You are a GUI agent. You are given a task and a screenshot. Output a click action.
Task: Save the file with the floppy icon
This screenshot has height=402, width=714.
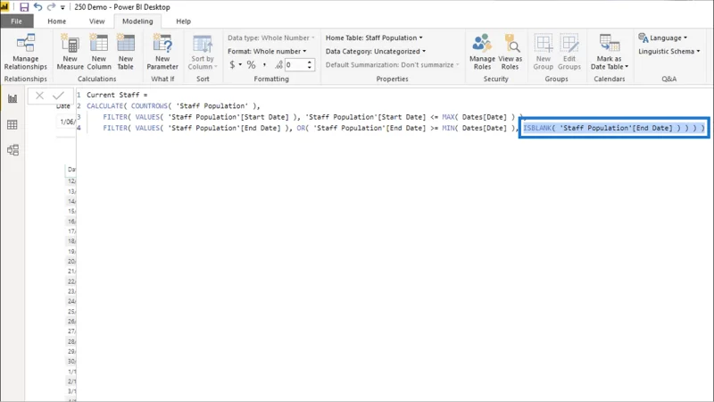pos(24,7)
